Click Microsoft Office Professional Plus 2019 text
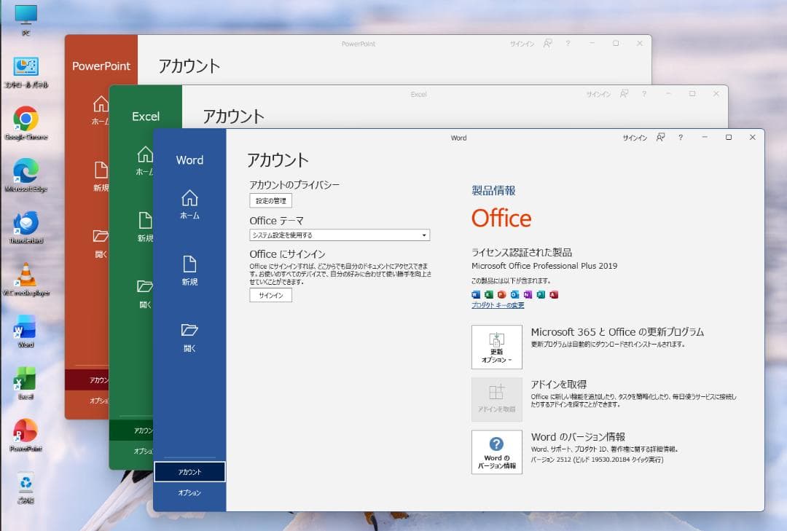 544,266
